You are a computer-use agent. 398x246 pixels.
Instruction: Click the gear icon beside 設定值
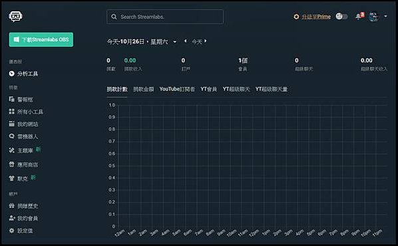[12, 230]
